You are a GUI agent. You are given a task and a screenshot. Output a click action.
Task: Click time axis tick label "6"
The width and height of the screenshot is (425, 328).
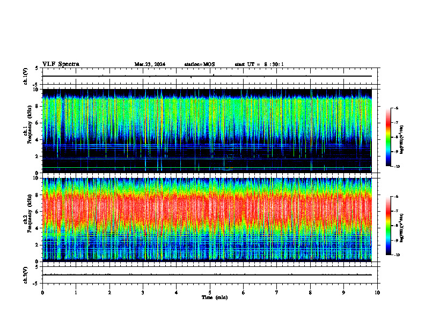244,293
